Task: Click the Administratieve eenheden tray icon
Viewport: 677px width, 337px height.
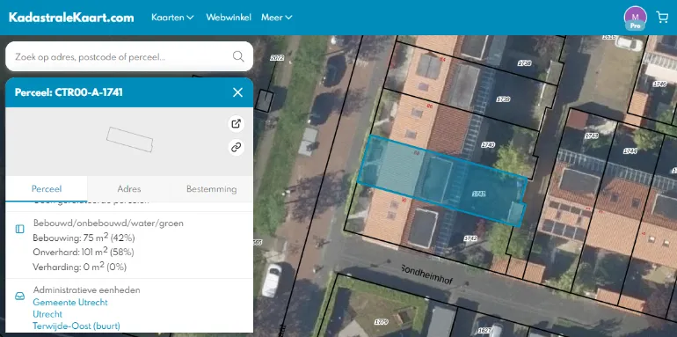Action: coord(20,297)
